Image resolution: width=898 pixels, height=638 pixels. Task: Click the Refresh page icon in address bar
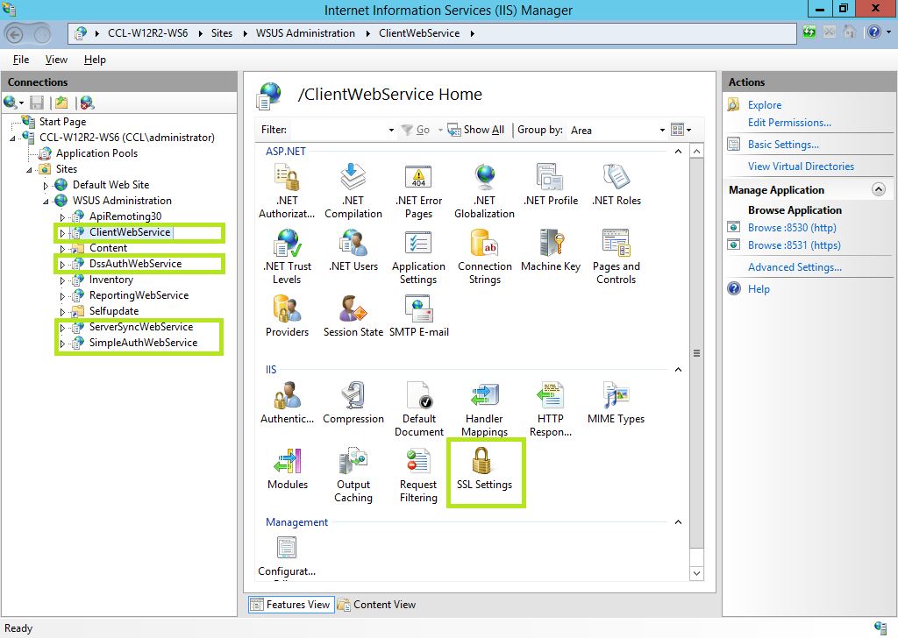click(x=809, y=32)
